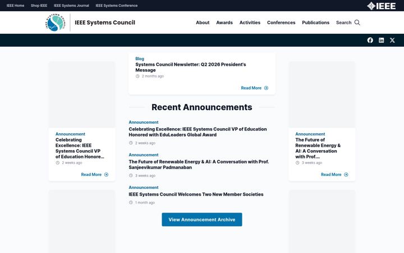The height and width of the screenshot is (253, 404).
Task: Read More on Future of Renewable Energy card
Action: click(x=331, y=174)
